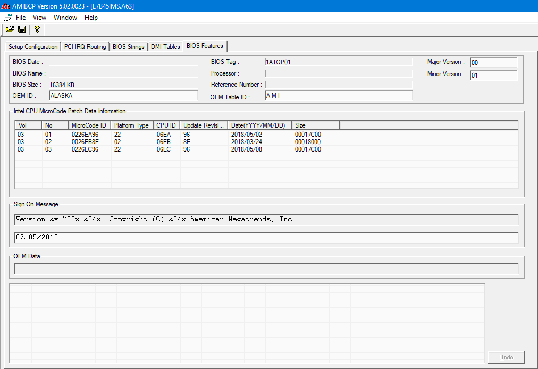The width and height of the screenshot is (538, 369).
Task: Open the Help menu
Action: coord(91,18)
